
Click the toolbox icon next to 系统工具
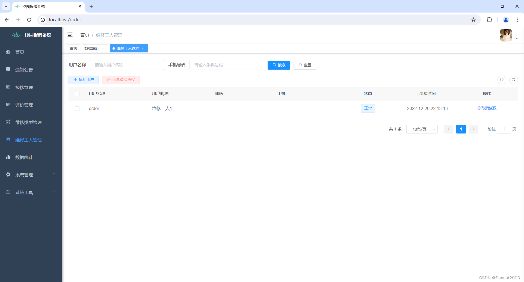[x=8, y=192]
